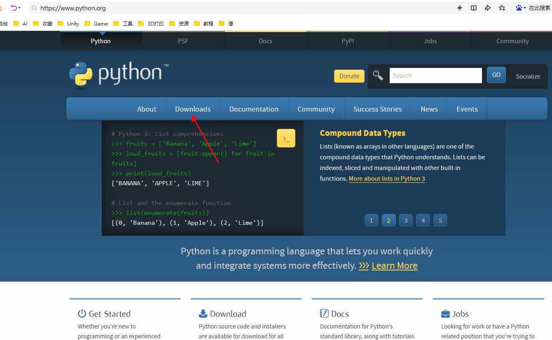
Task: Click the download arrow icon beside Download heading
Action: pos(203,314)
